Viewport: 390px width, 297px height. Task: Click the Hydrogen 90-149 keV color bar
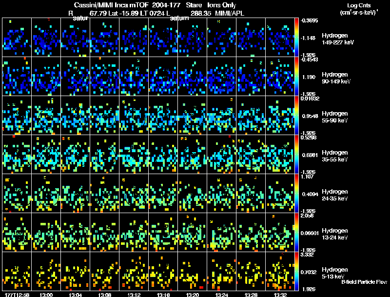296,77
